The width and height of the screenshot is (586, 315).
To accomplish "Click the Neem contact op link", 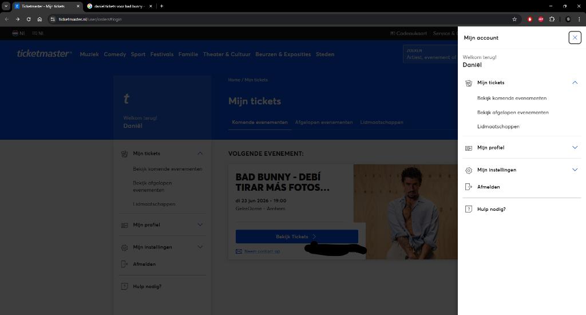I will click(262, 251).
